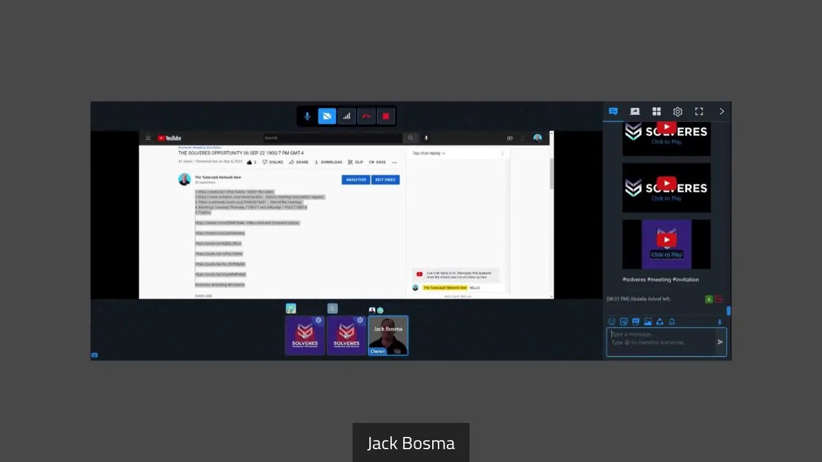Mute the microphone in meeting toolbar

[x=307, y=116]
